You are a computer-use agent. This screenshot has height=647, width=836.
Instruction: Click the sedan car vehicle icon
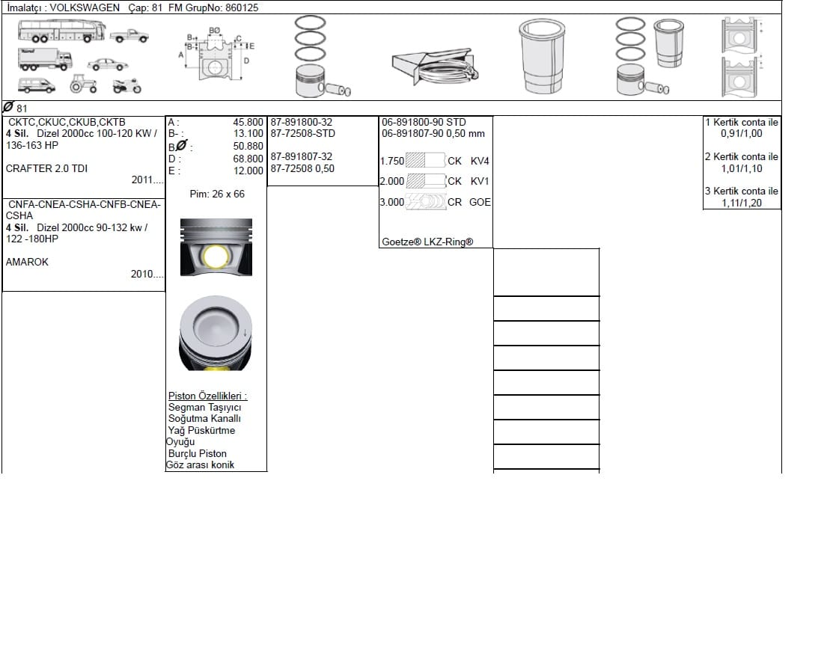point(108,64)
